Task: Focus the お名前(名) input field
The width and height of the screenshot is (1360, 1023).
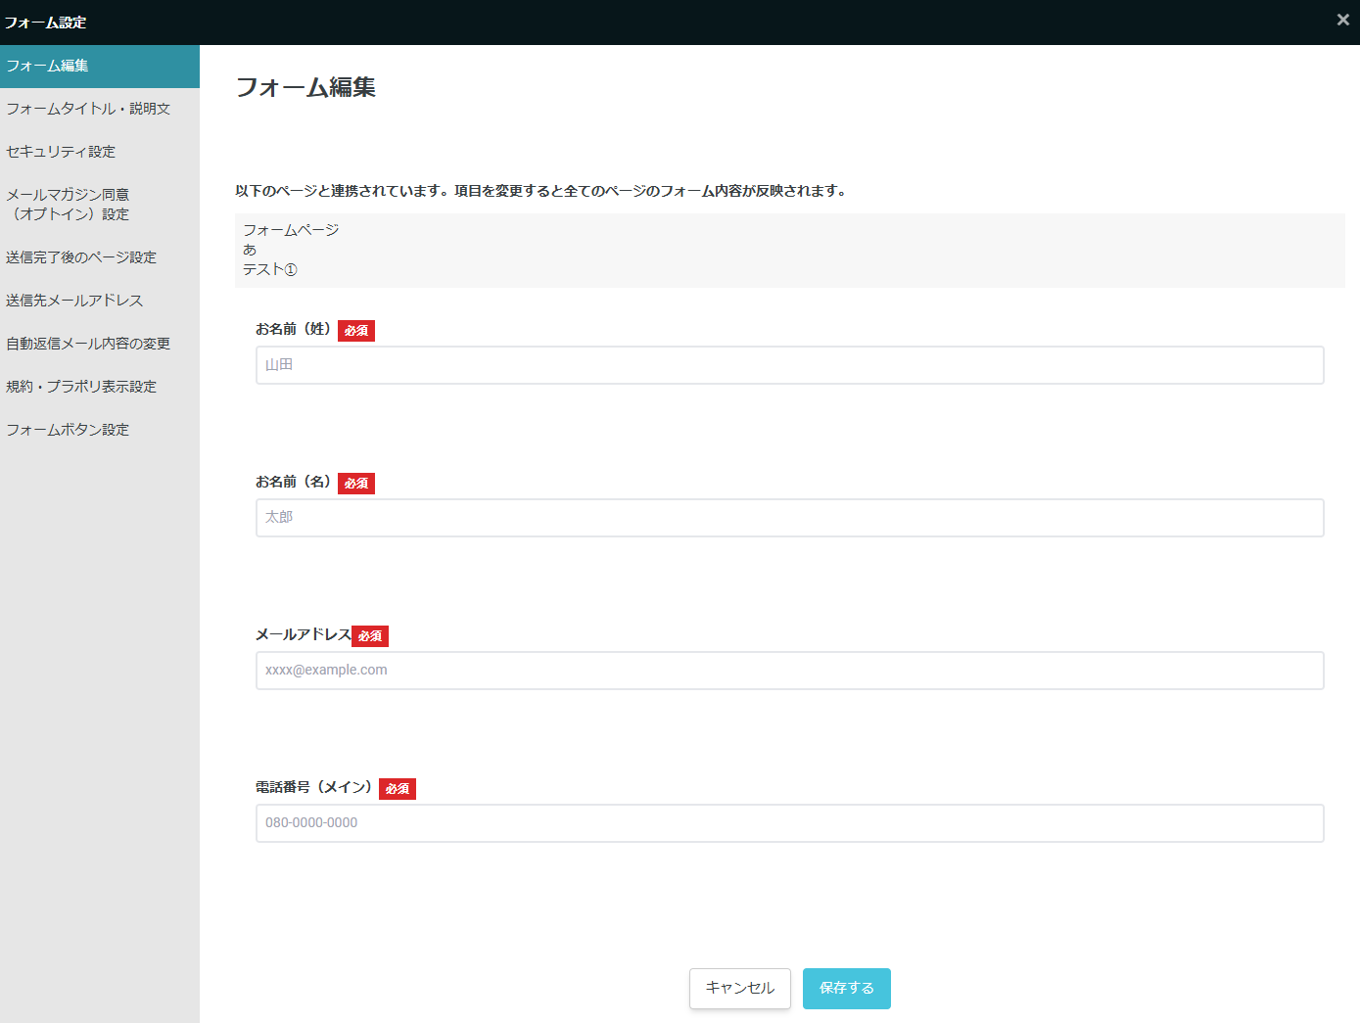Action: pos(789,518)
